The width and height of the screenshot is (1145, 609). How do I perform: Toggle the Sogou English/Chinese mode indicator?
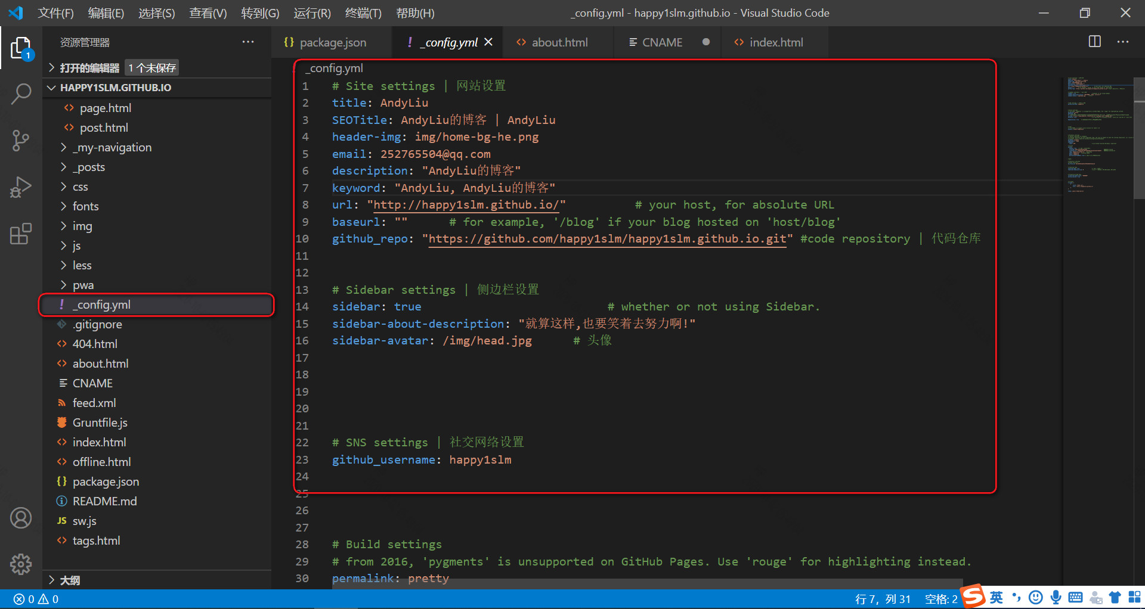tap(997, 597)
